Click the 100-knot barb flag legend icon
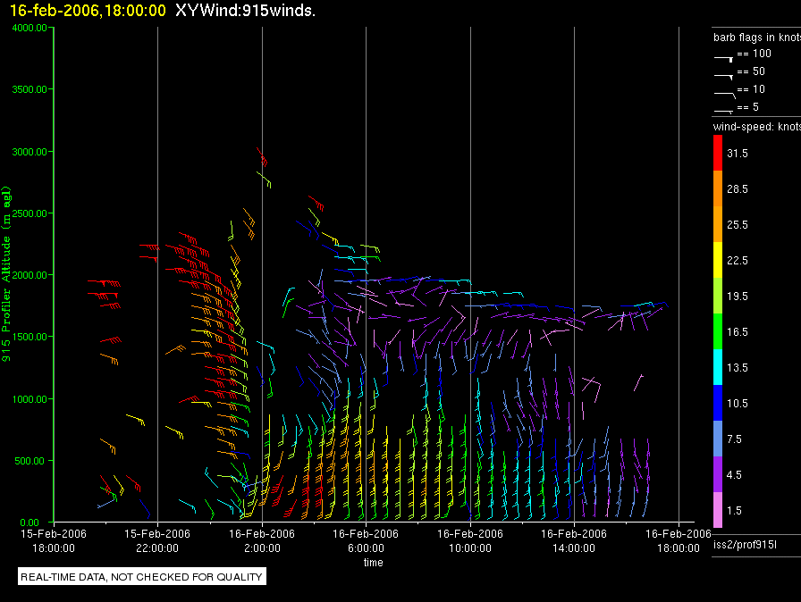The image size is (801, 602). [x=724, y=59]
